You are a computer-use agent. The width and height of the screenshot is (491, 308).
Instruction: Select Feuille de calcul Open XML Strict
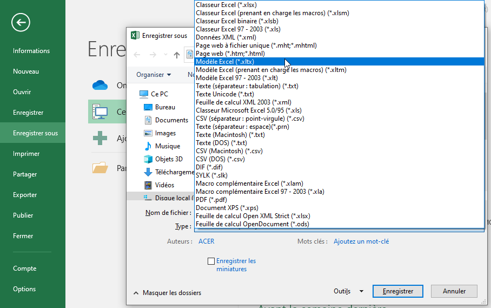point(339,216)
